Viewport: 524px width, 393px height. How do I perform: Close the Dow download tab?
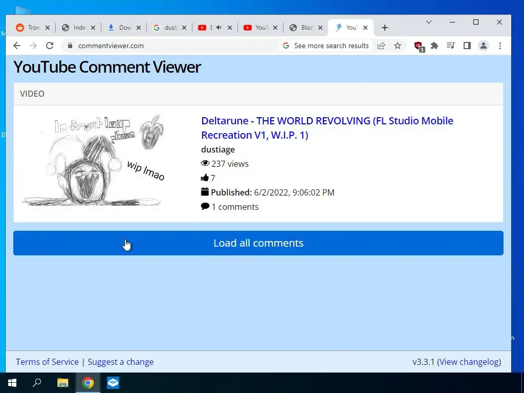tap(138, 28)
